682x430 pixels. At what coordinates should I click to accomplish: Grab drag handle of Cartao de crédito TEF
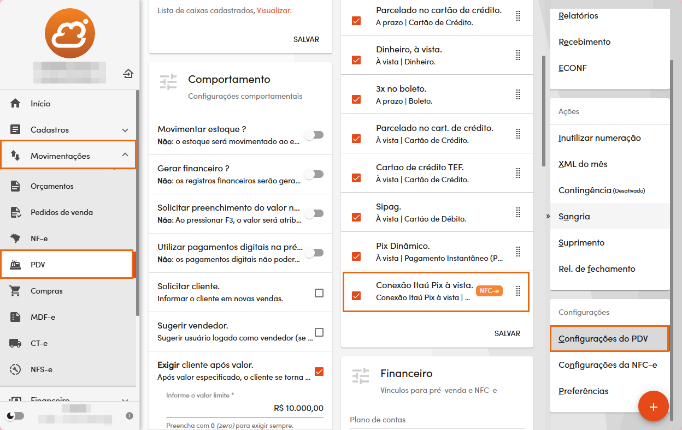(518, 173)
